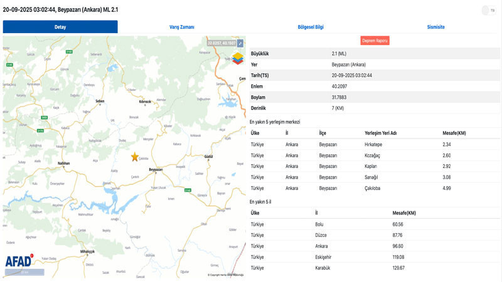Click the map coordinates readout box
The width and height of the screenshot is (502, 282).
coord(221,43)
